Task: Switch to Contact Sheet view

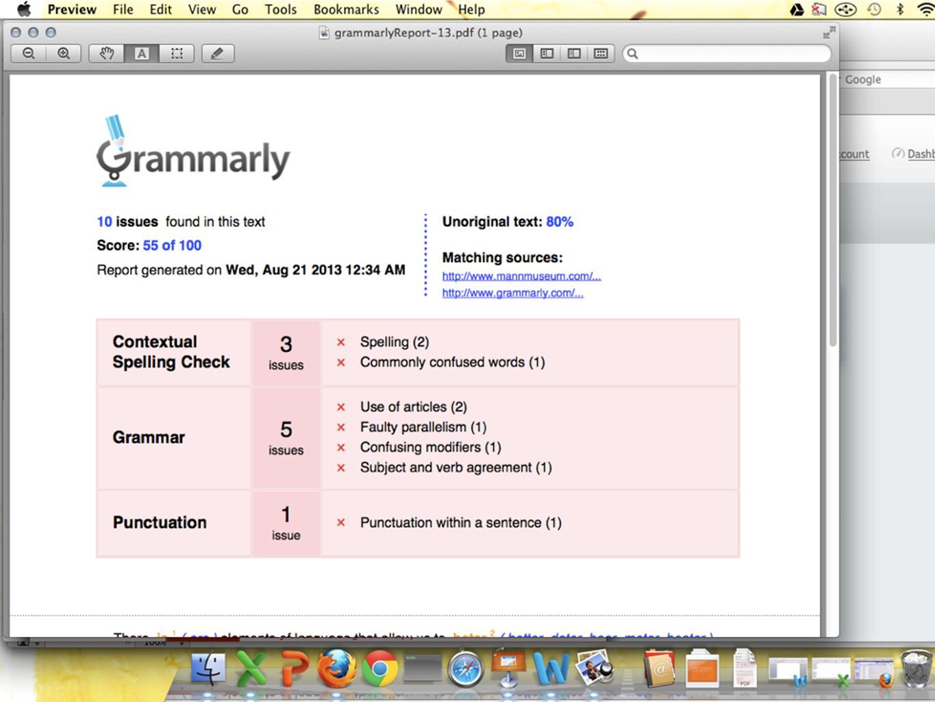Action: [x=601, y=53]
